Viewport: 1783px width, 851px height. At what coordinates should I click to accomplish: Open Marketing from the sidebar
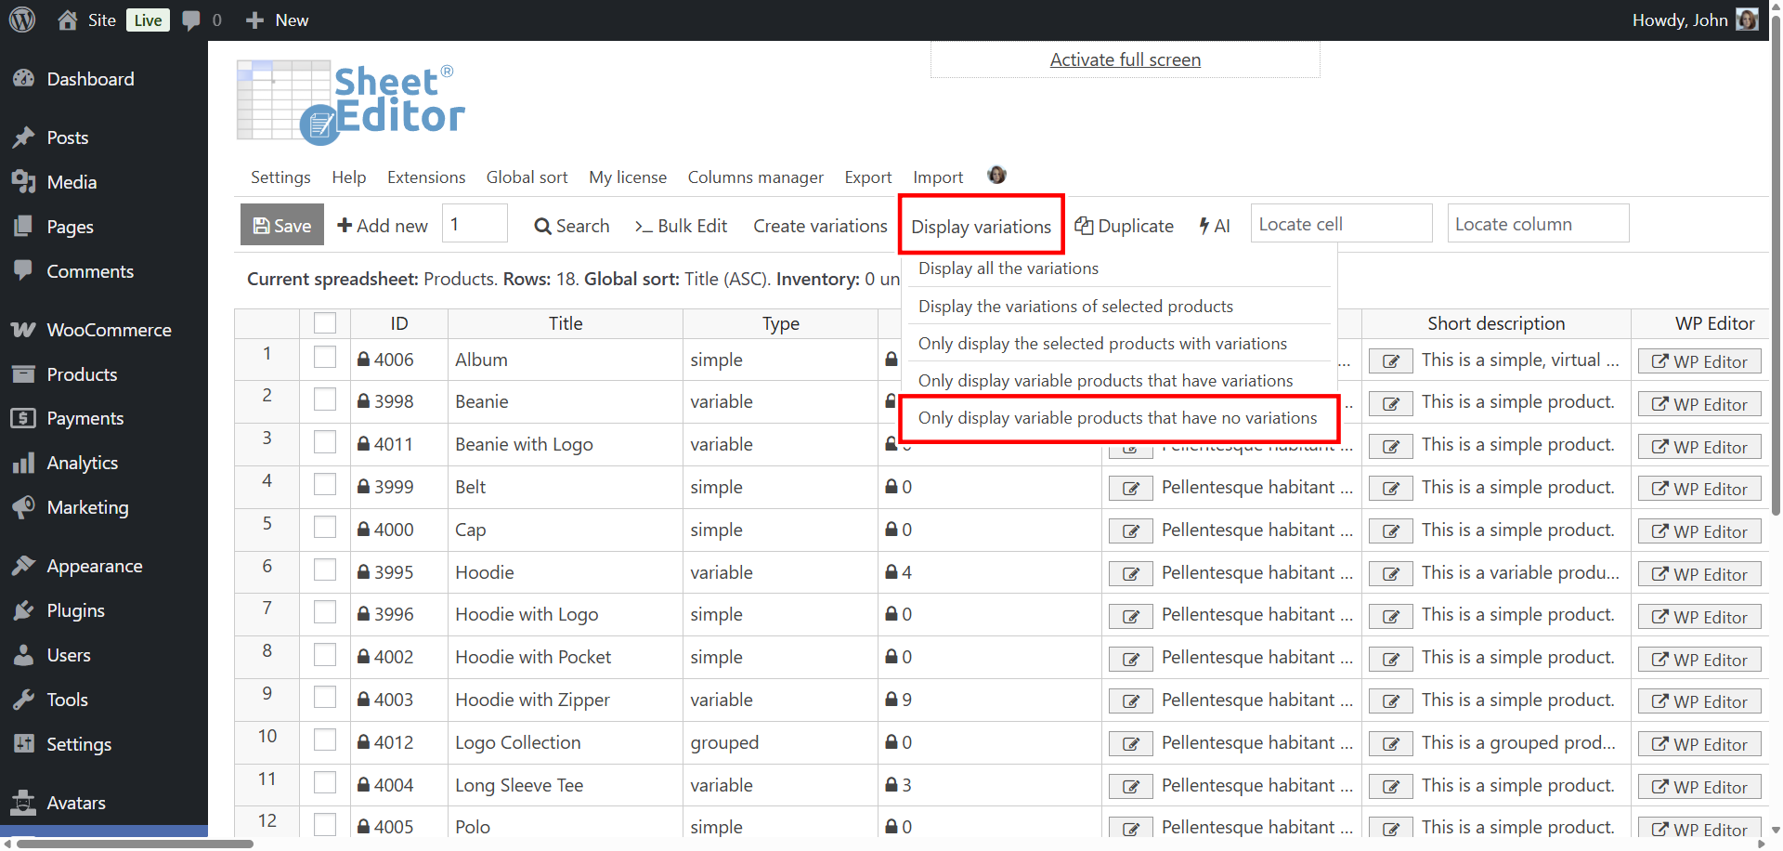(x=87, y=507)
